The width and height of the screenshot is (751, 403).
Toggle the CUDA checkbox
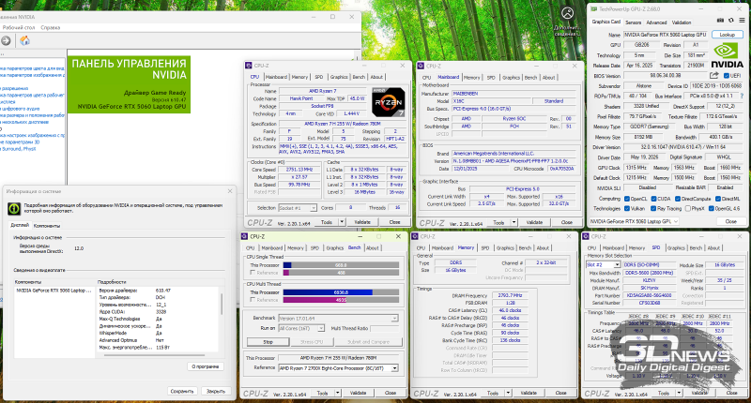click(x=653, y=199)
